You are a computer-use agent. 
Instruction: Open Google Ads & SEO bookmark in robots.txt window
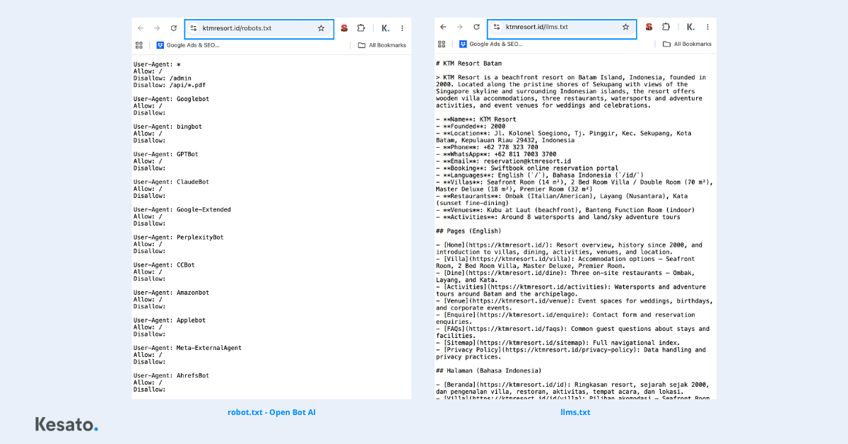[x=188, y=45]
